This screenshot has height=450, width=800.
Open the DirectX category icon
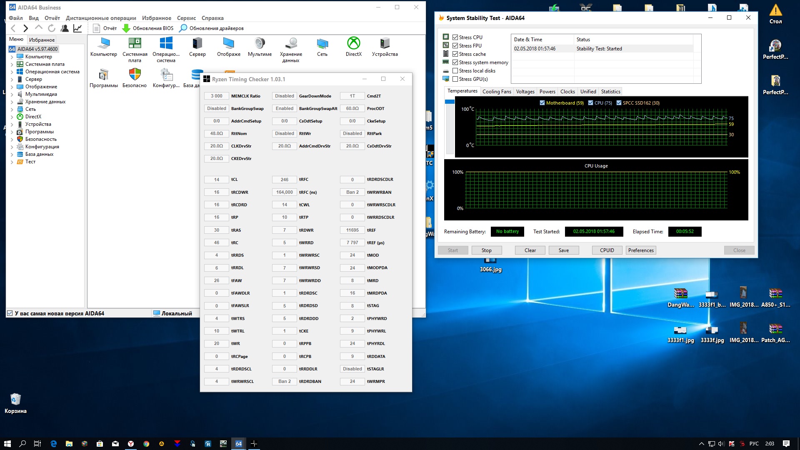point(353,43)
